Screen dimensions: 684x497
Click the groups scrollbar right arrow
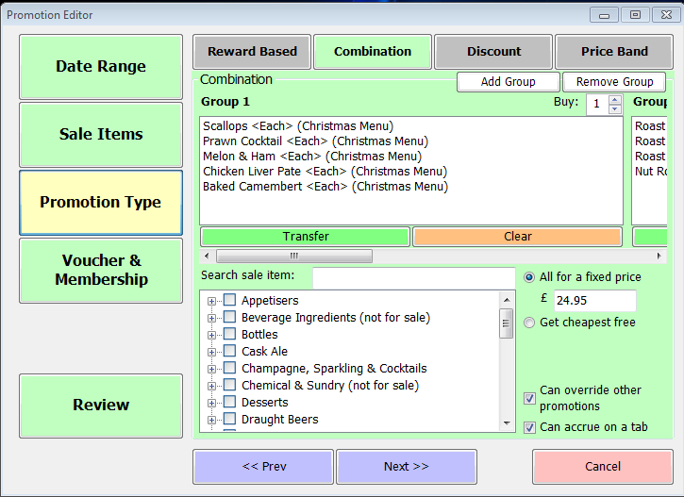(x=659, y=256)
